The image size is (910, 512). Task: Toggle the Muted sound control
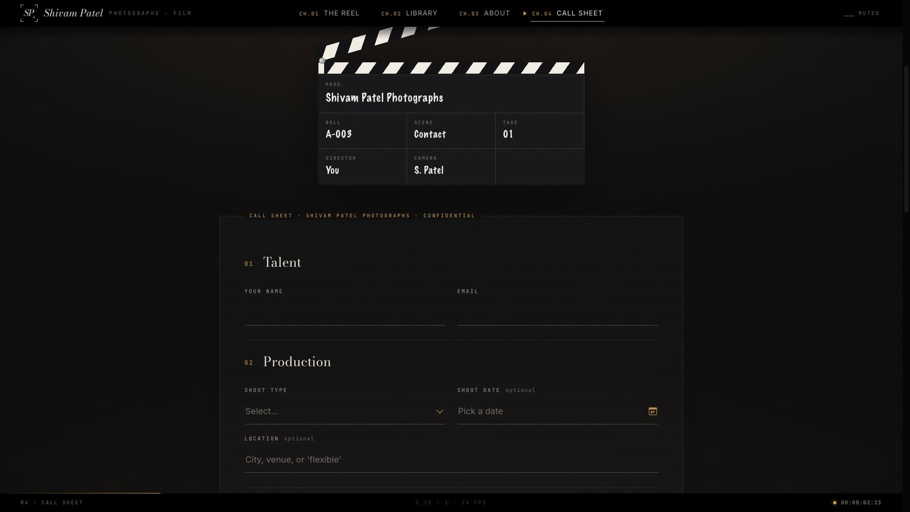(x=862, y=13)
